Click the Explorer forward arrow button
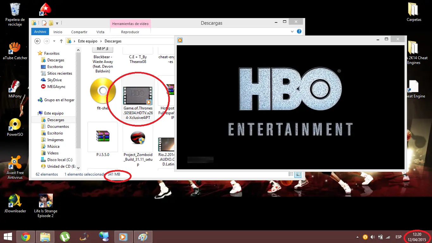 pos(46,41)
